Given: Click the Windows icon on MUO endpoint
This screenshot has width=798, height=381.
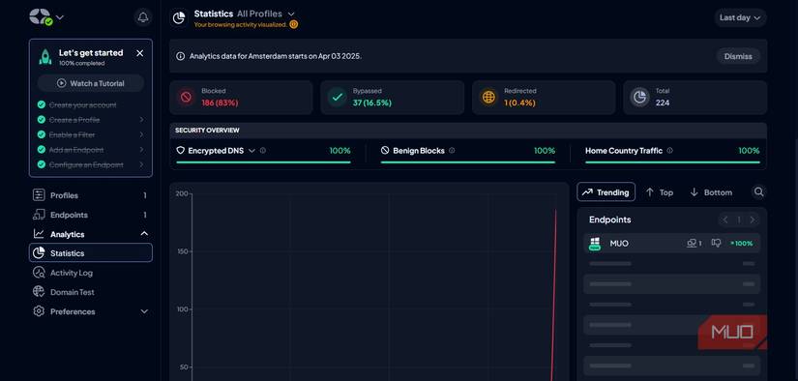Looking at the screenshot, I should [595, 243].
